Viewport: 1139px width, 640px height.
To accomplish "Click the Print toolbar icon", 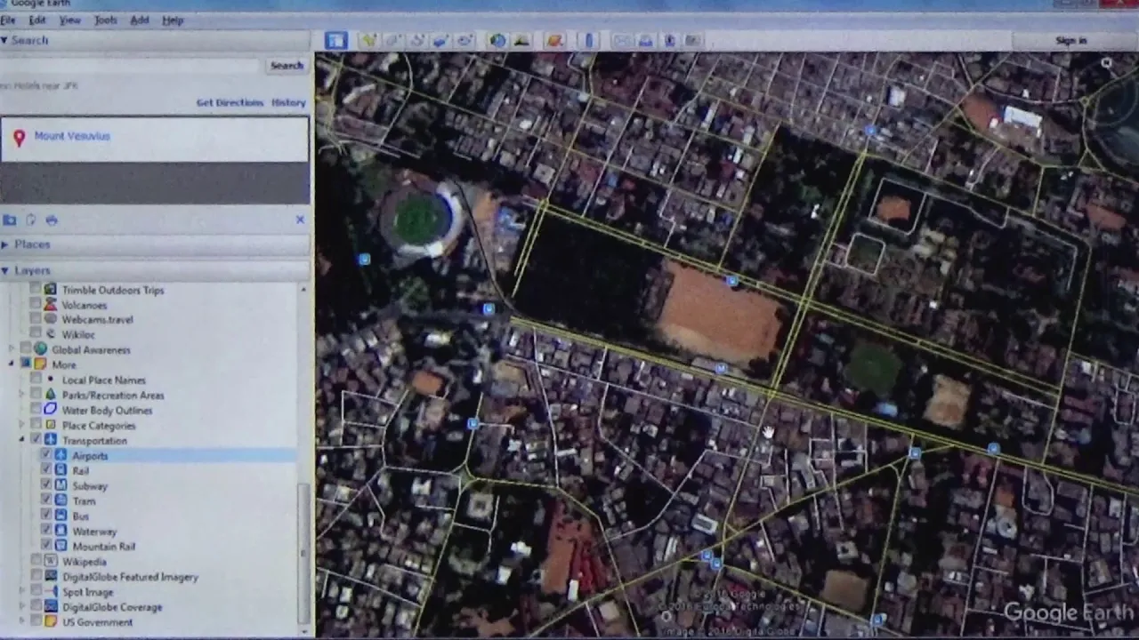I will [645, 40].
